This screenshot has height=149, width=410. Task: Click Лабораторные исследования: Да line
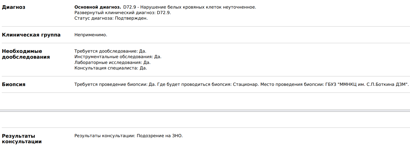point(113,62)
